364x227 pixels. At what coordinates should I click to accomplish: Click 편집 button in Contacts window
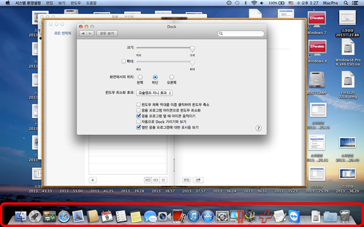pyautogui.click(x=186, y=180)
